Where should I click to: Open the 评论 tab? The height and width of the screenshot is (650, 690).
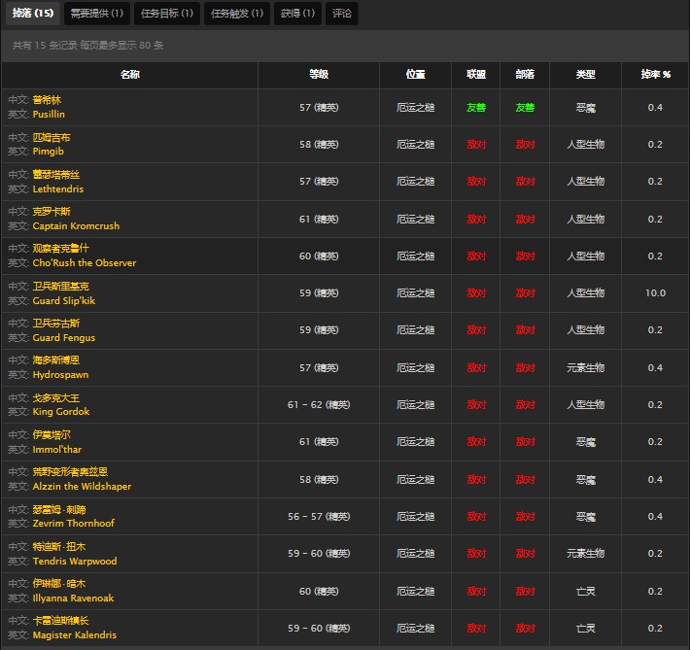(342, 13)
